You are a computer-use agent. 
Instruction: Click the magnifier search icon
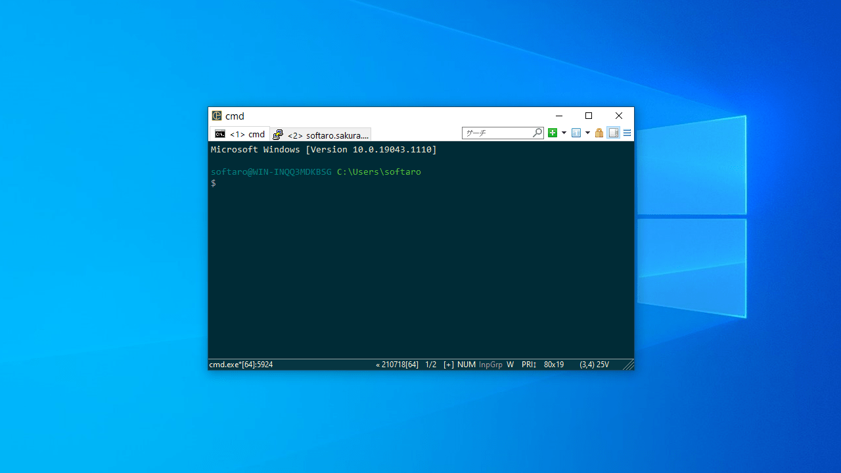click(537, 133)
